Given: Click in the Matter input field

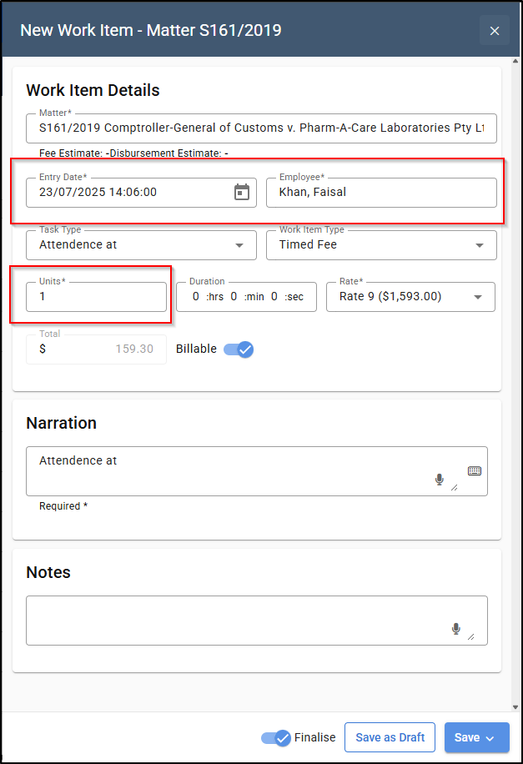Looking at the screenshot, I should (x=261, y=128).
